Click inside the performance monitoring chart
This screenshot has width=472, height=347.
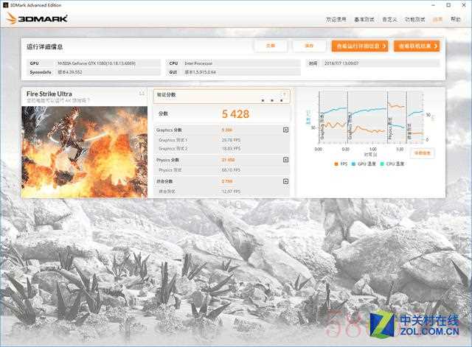coord(371,118)
